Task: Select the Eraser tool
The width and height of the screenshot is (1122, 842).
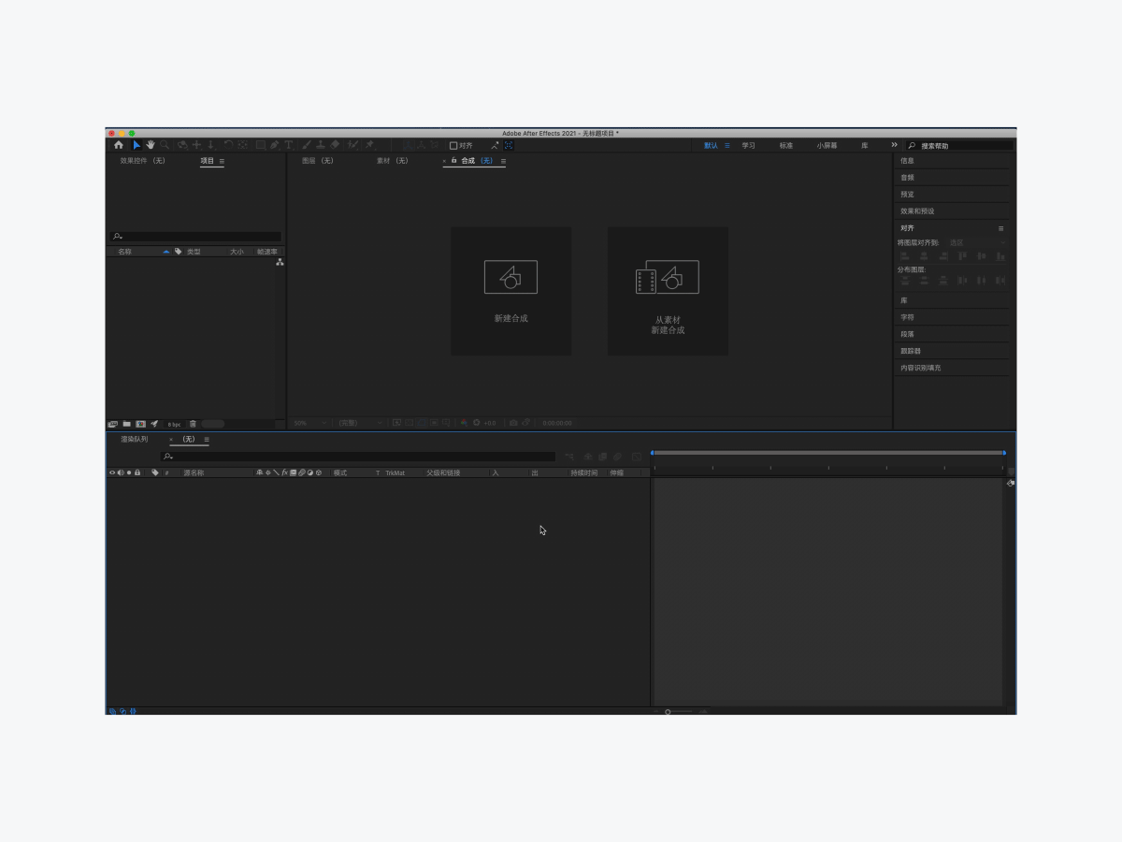Action: click(336, 145)
